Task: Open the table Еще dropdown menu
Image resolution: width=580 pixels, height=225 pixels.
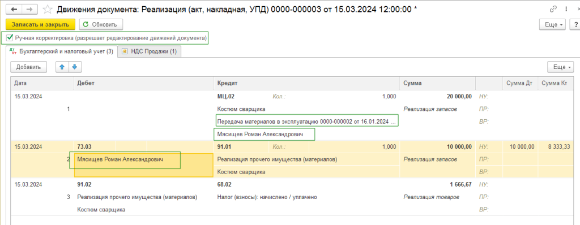Action: pyautogui.click(x=560, y=67)
